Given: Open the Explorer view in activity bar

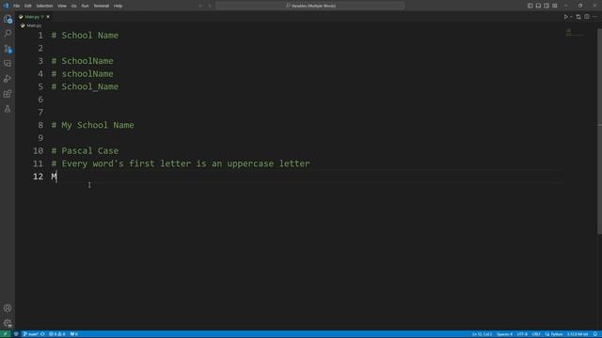Looking at the screenshot, I should [8, 19].
